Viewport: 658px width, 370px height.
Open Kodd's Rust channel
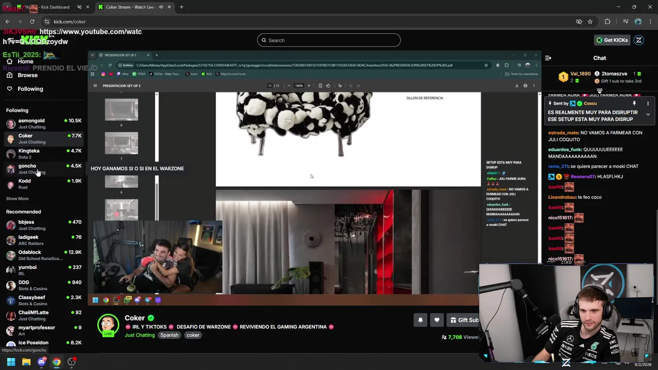44,183
